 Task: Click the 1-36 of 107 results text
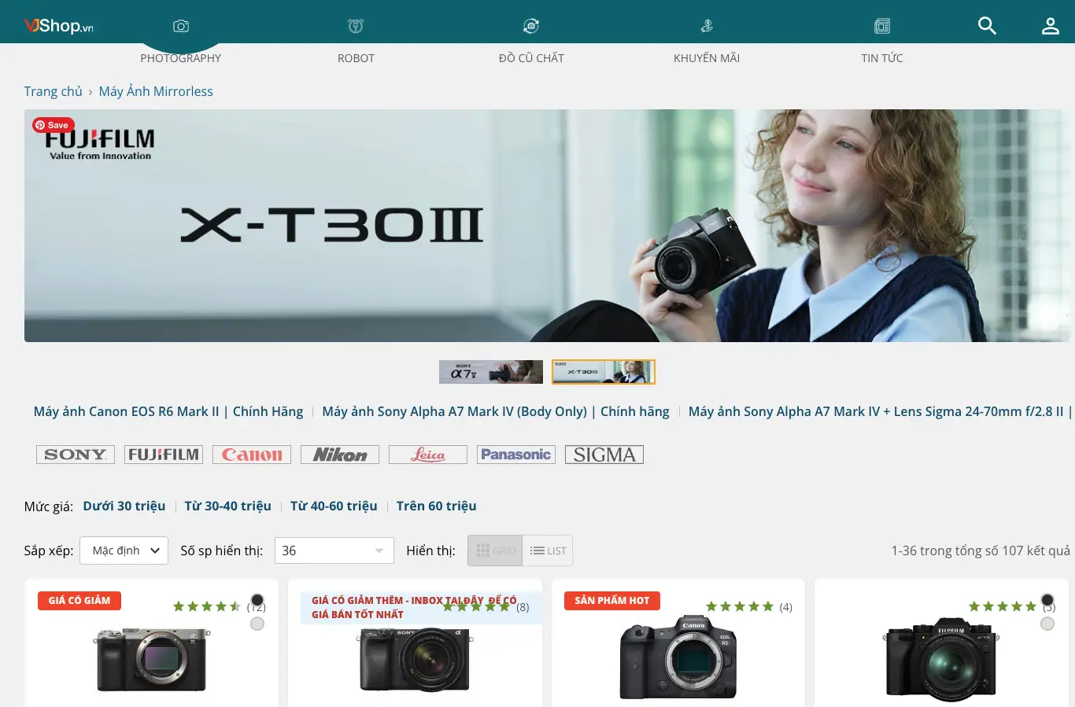tap(981, 551)
